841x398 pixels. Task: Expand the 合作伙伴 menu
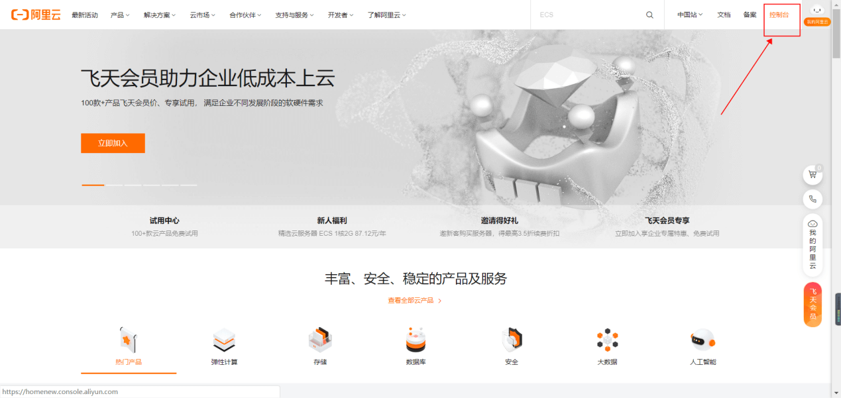[245, 15]
